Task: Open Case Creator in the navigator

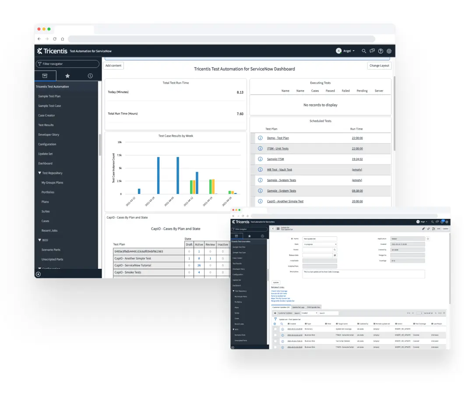Action: [46, 116]
